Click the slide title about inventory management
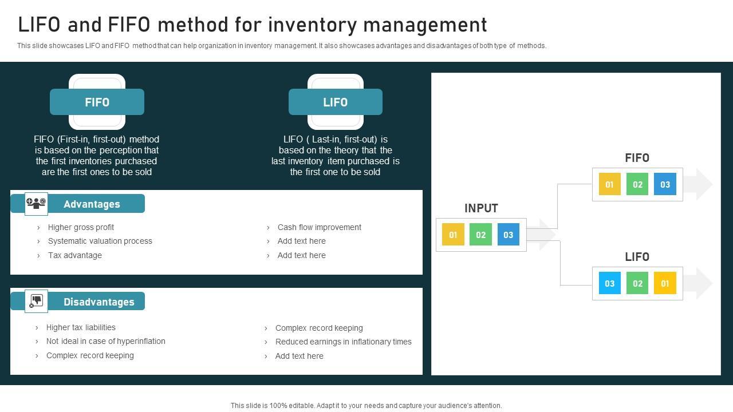Viewport: 733px width, 412px height. (x=253, y=25)
